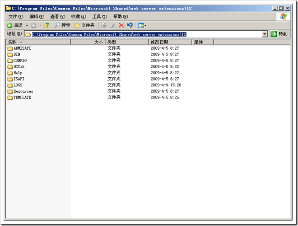Click the Resources folder name
Image resolution: width=298 pixels, height=226 pixels.
tap(23, 91)
